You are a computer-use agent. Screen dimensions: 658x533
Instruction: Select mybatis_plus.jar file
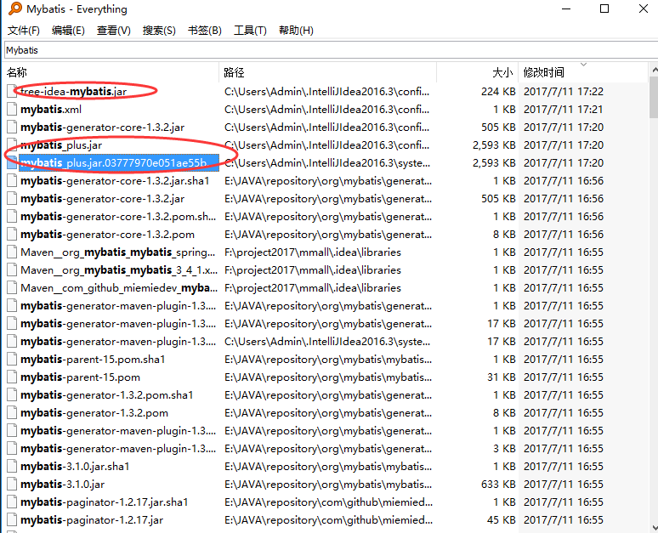click(61, 145)
